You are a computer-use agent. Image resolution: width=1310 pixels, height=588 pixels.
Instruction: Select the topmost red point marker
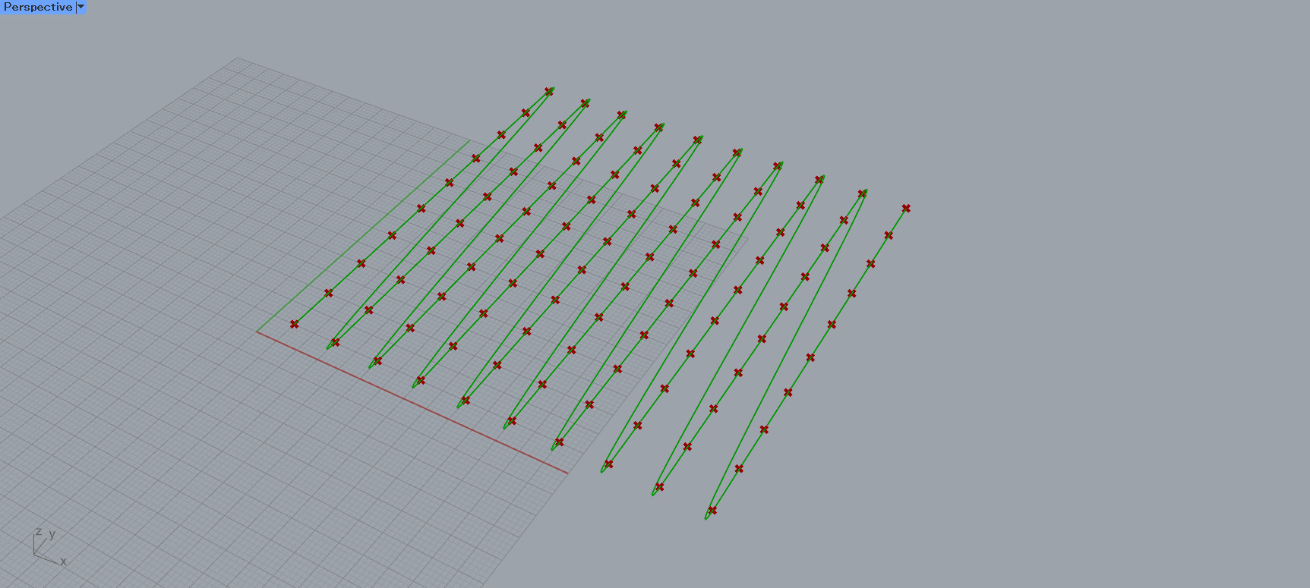pyautogui.click(x=549, y=91)
